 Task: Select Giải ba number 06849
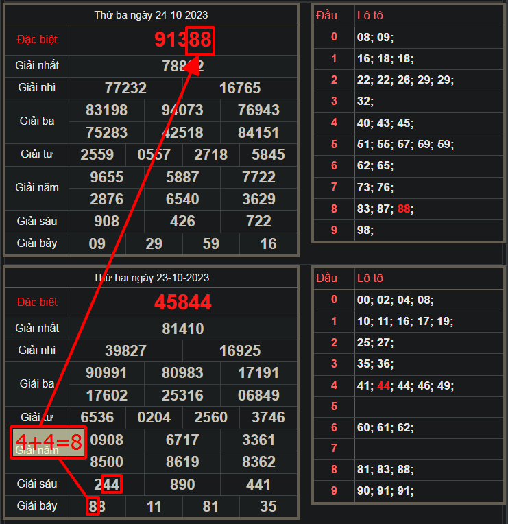coord(258,396)
